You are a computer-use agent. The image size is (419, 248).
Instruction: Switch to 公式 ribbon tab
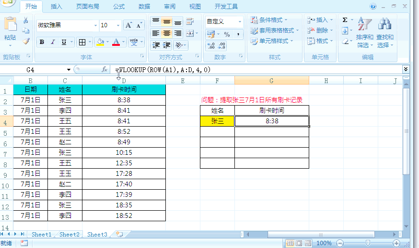tap(118, 6)
